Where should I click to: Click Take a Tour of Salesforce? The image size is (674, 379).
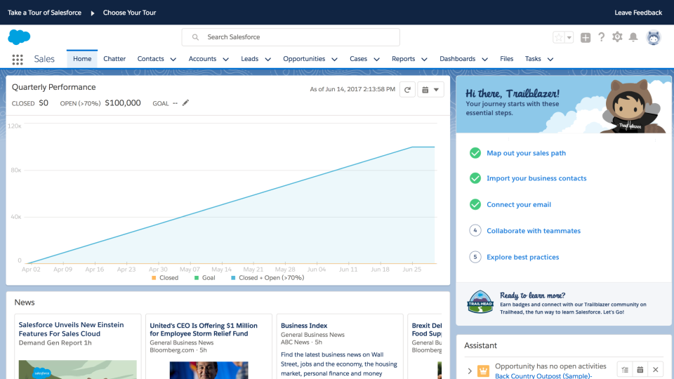coord(44,13)
